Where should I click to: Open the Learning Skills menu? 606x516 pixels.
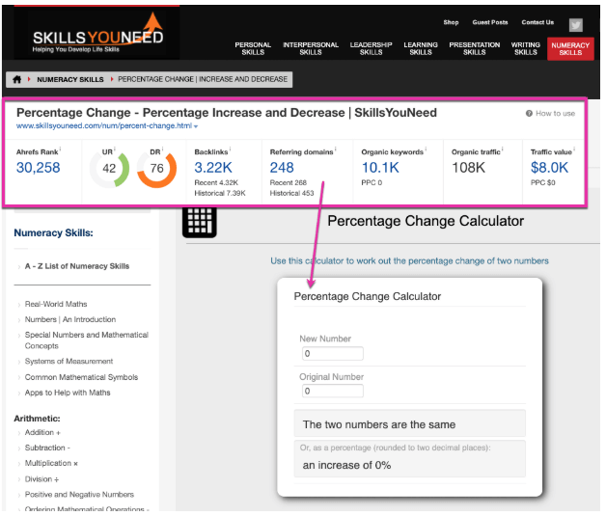[421, 48]
